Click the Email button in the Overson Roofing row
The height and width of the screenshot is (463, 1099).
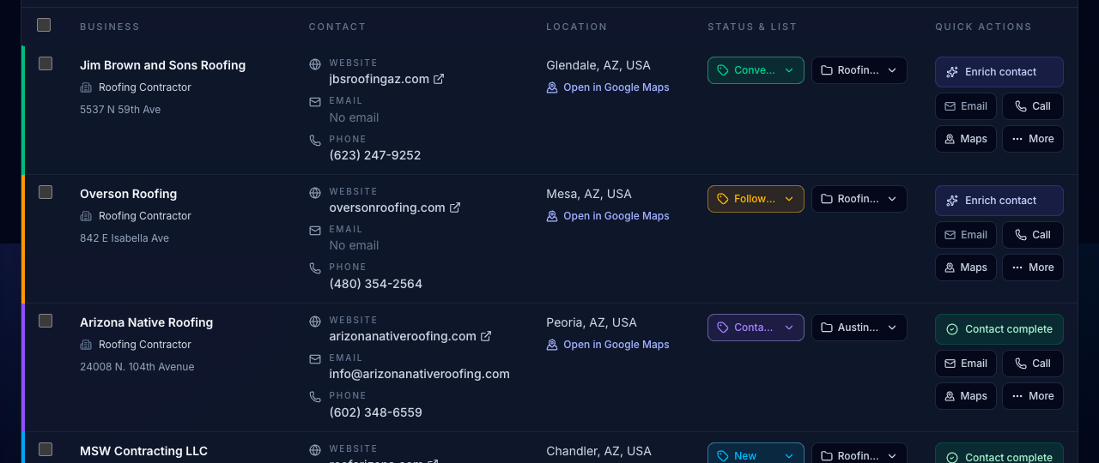click(x=966, y=235)
